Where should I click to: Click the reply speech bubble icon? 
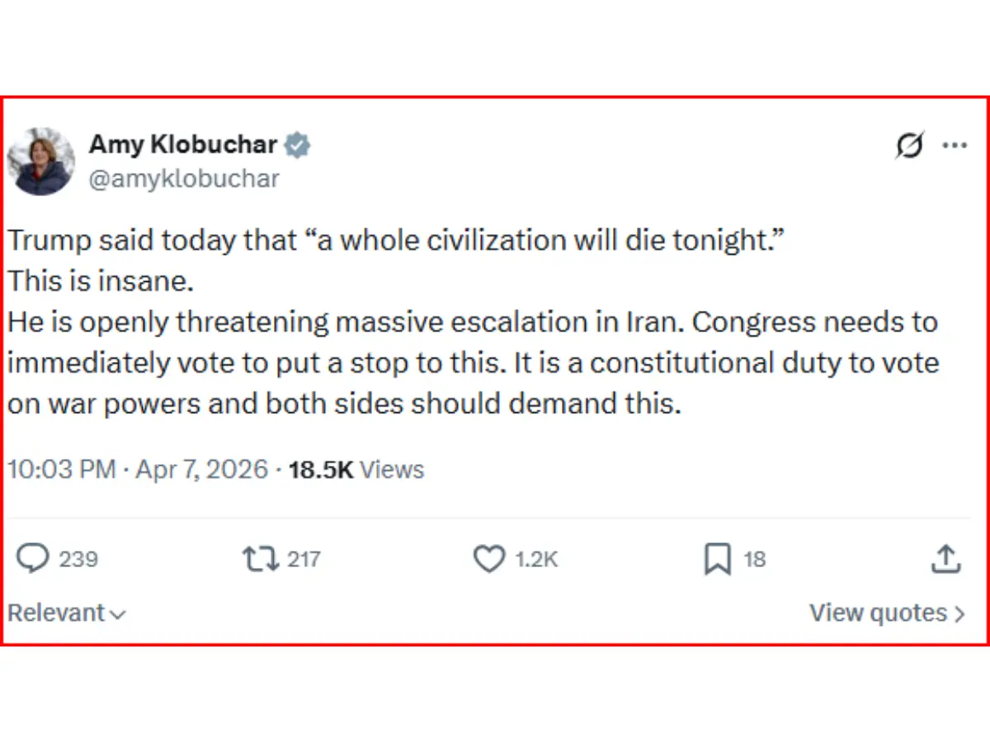[33, 559]
